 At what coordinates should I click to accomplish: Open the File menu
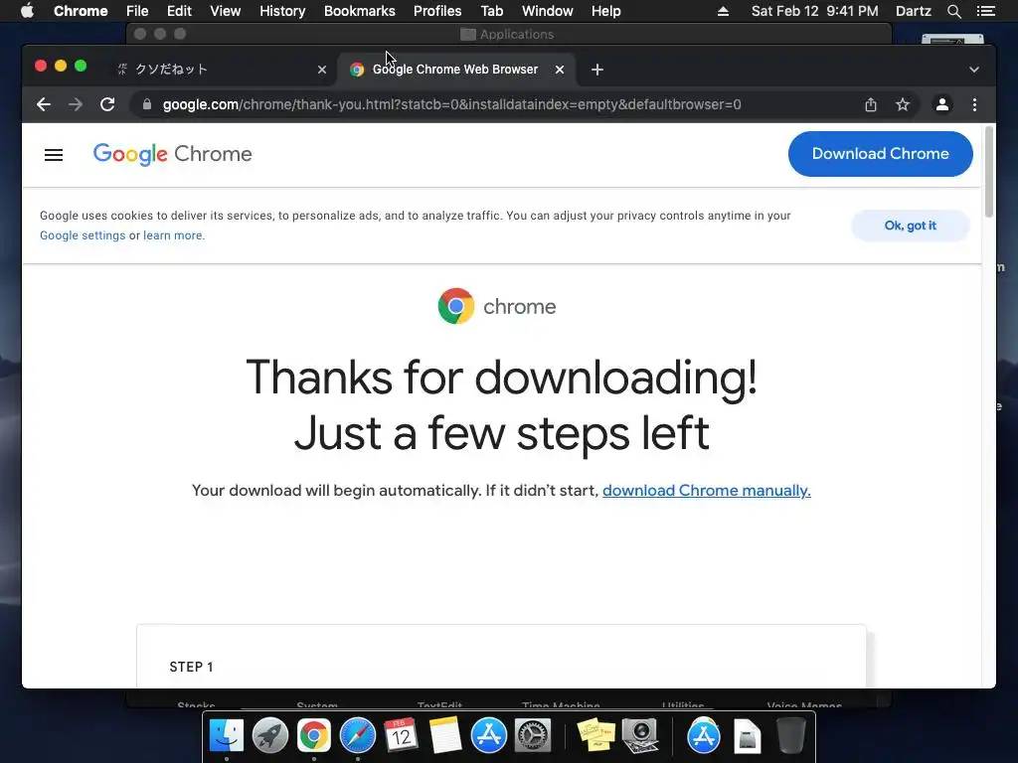137,11
